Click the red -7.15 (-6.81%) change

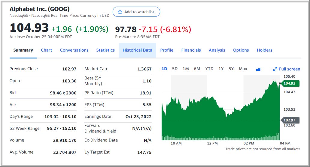click(165, 29)
